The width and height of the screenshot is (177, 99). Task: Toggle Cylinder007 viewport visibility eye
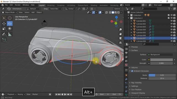(x=171, y=38)
